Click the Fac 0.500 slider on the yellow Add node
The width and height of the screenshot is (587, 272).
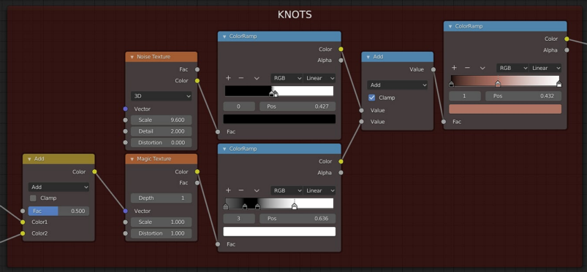58,211
